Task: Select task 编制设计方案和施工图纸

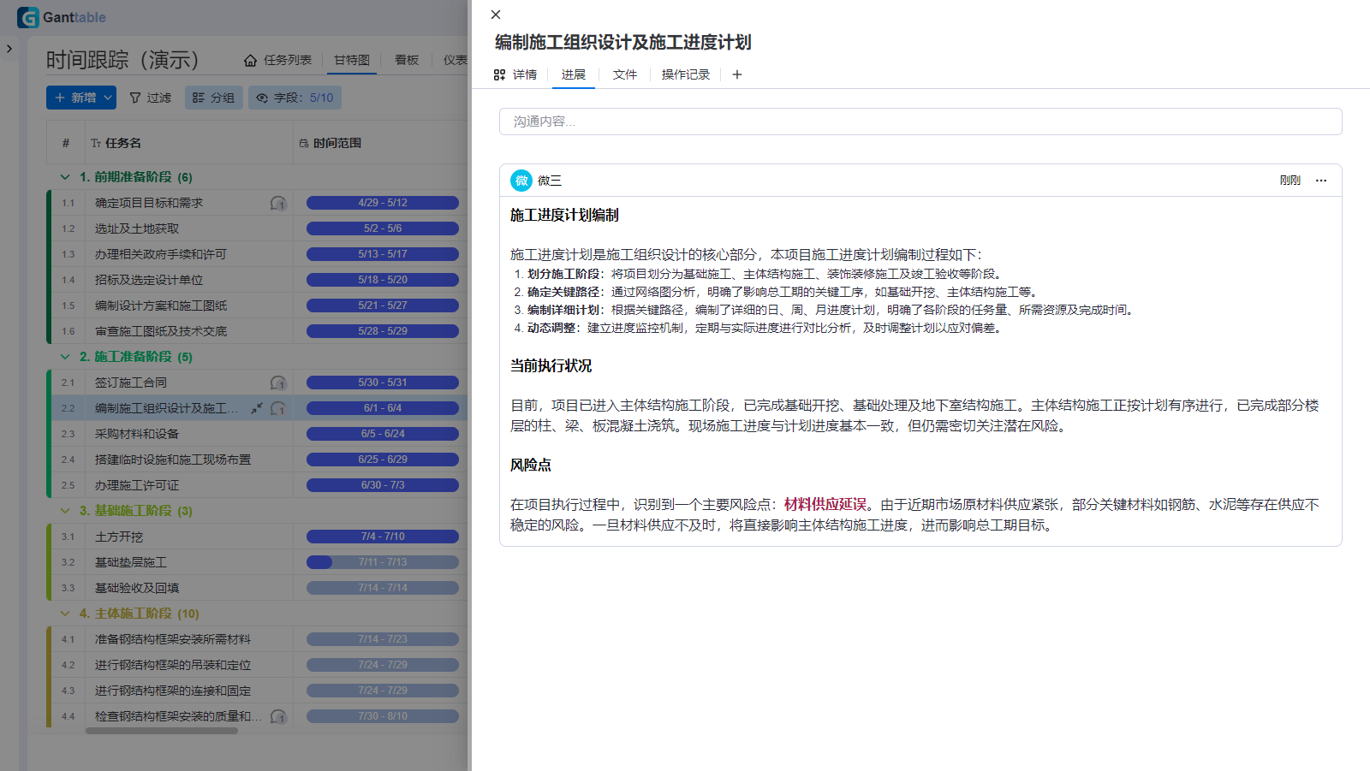Action: (161, 305)
